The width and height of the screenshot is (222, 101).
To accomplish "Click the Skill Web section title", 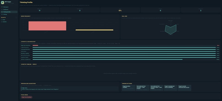I will 124,16.
